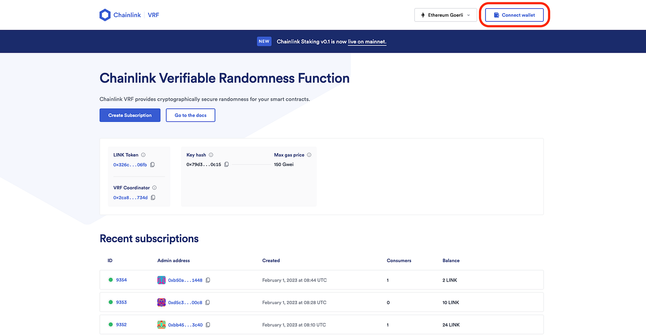Select the 10 LINK balance cell
Screen dimensions: 646x335
[x=451, y=303]
